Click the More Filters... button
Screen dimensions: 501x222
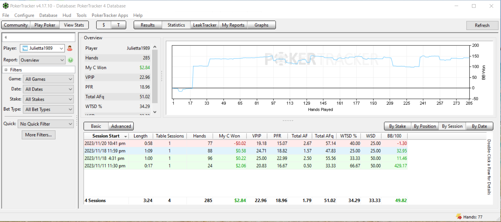[x=39, y=135]
